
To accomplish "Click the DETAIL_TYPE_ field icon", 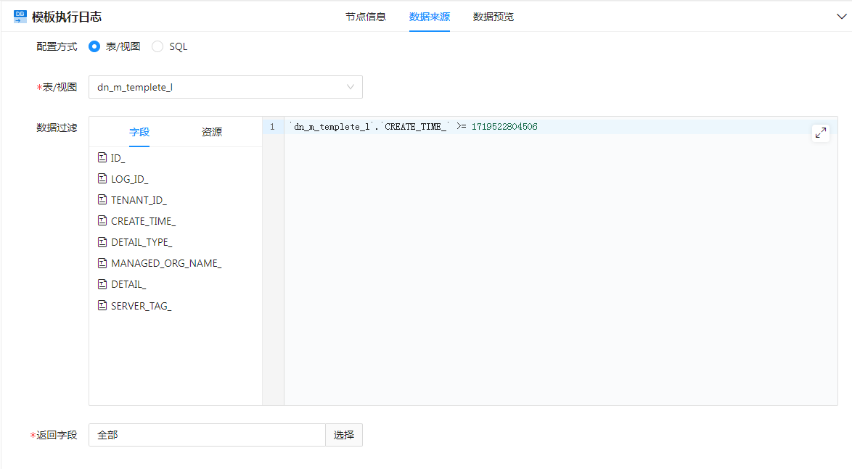I will [102, 242].
